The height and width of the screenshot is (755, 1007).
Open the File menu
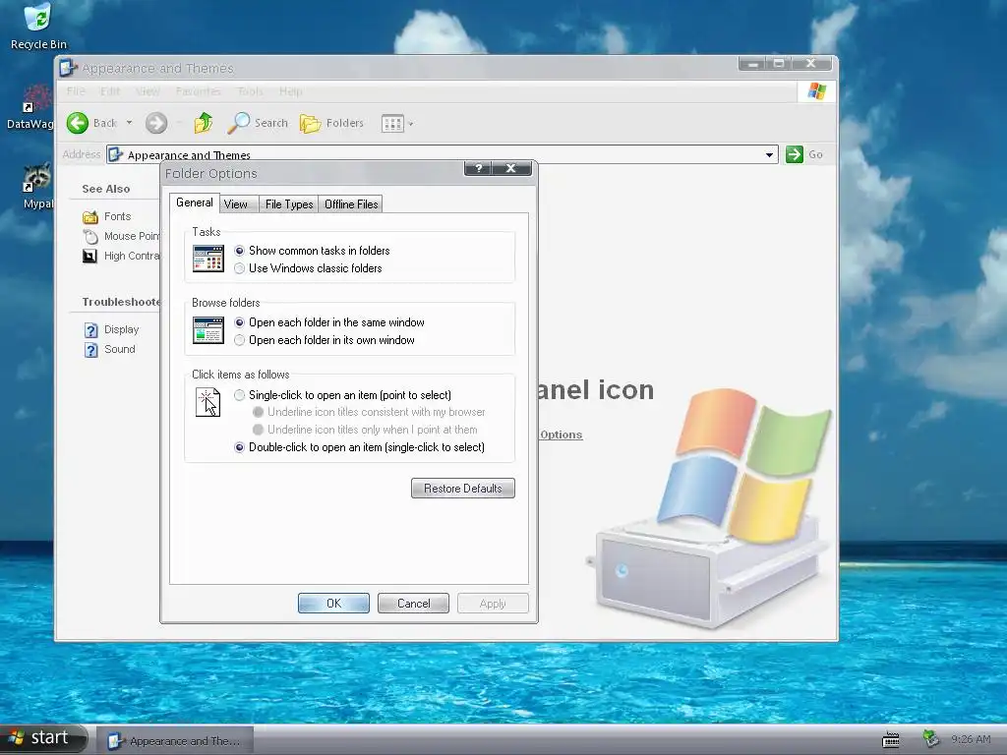(x=76, y=91)
